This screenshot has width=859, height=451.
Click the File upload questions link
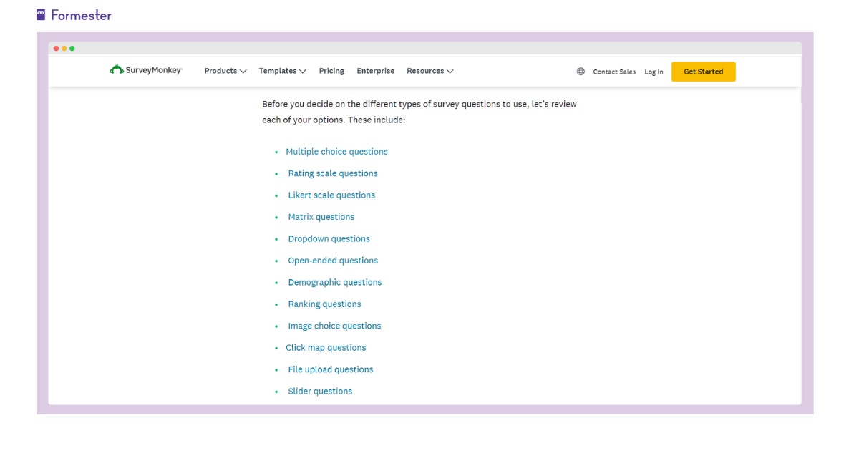click(330, 369)
